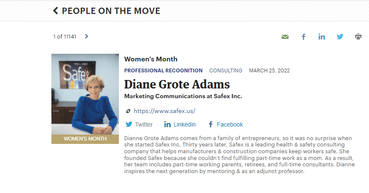
Task: Click the Consulting industry tag
Action: point(226,71)
